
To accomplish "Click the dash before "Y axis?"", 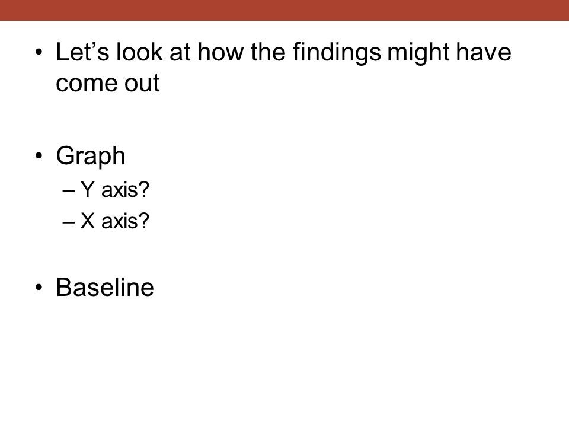I will click(x=69, y=191).
